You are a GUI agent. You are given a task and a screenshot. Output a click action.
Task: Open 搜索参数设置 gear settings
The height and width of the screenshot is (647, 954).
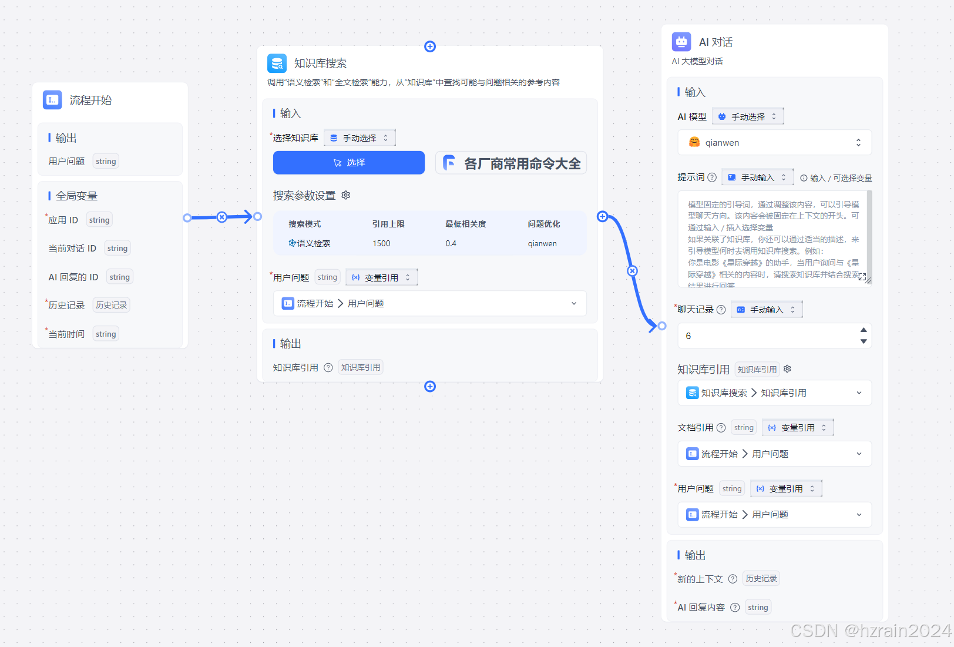(x=346, y=195)
